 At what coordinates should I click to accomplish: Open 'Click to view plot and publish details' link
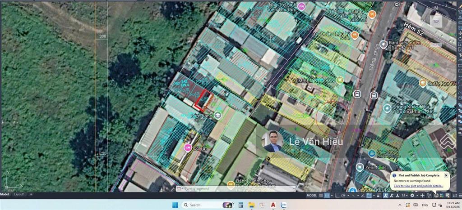point(418,186)
